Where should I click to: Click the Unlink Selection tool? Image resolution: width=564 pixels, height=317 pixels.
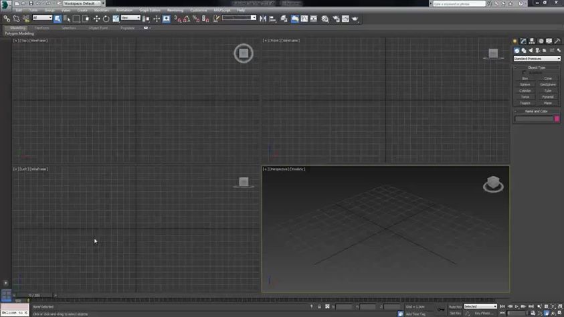tap(16, 19)
